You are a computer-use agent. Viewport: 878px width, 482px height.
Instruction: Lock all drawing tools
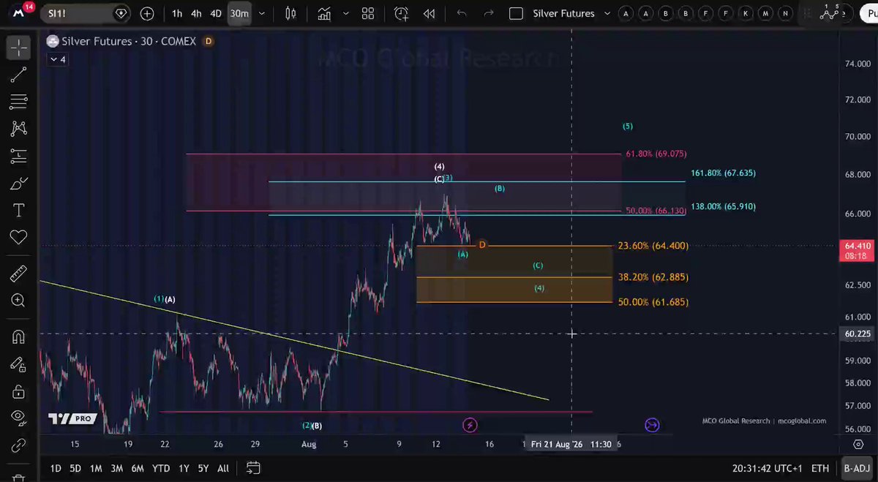tap(18, 392)
